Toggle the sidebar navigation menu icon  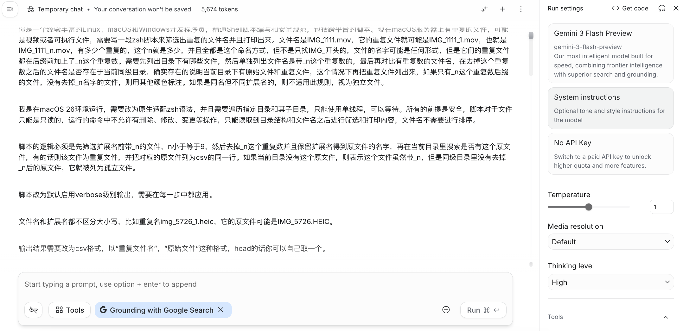coord(10,9)
